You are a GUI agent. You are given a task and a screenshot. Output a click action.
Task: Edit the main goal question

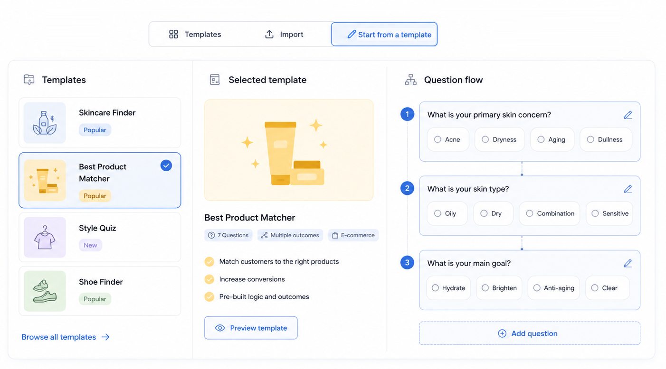(x=628, y=263)
